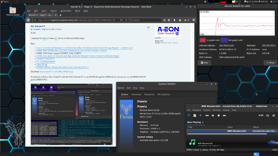Open browser Tools menu
The height and width of the screenshot is (156, 278).
77,11
